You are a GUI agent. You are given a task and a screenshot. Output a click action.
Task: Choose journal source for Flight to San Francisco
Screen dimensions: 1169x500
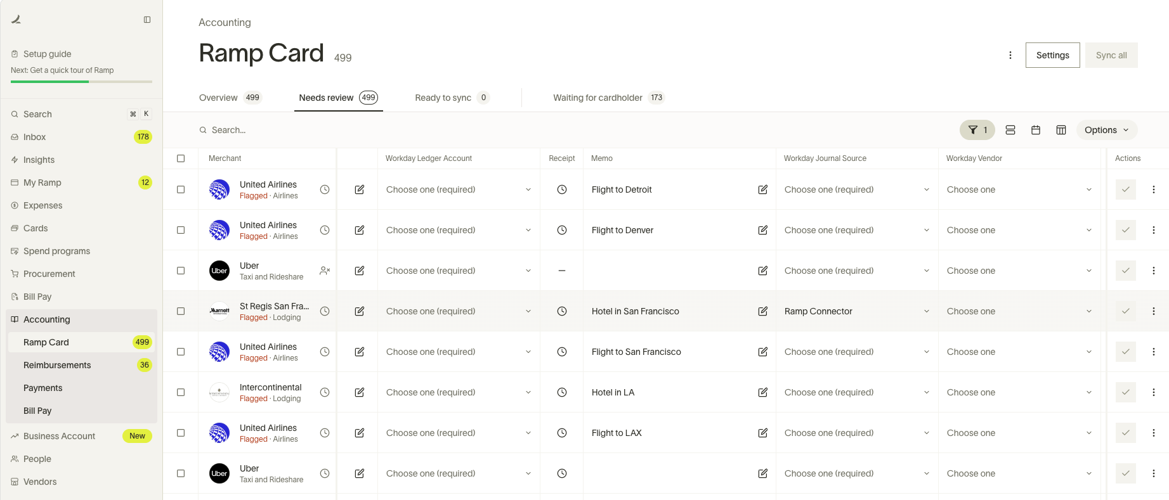(x=857, y=352)
